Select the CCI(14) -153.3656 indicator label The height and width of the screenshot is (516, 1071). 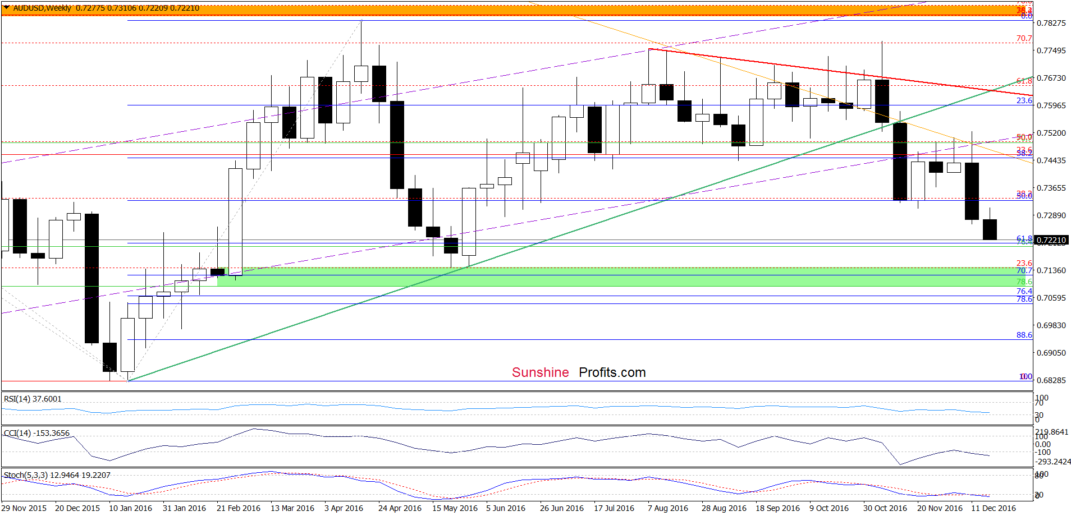tap(36, 433)
